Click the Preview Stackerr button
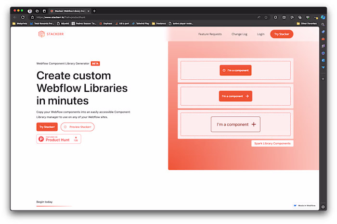 pos(78,127)
